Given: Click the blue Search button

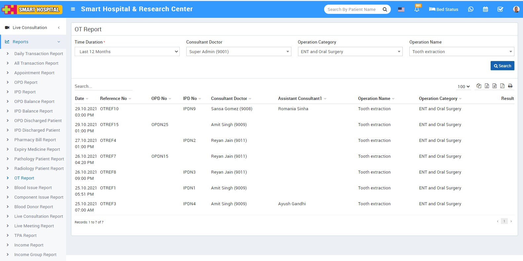Looking at the screenshot, I should pos(502,66).
